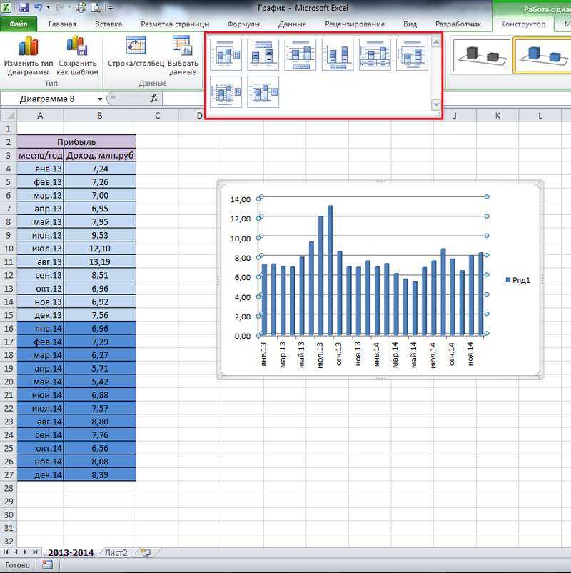Insert a new worksheet with tab icon
This screenshot has height=573, width=571.
[146, 552]
